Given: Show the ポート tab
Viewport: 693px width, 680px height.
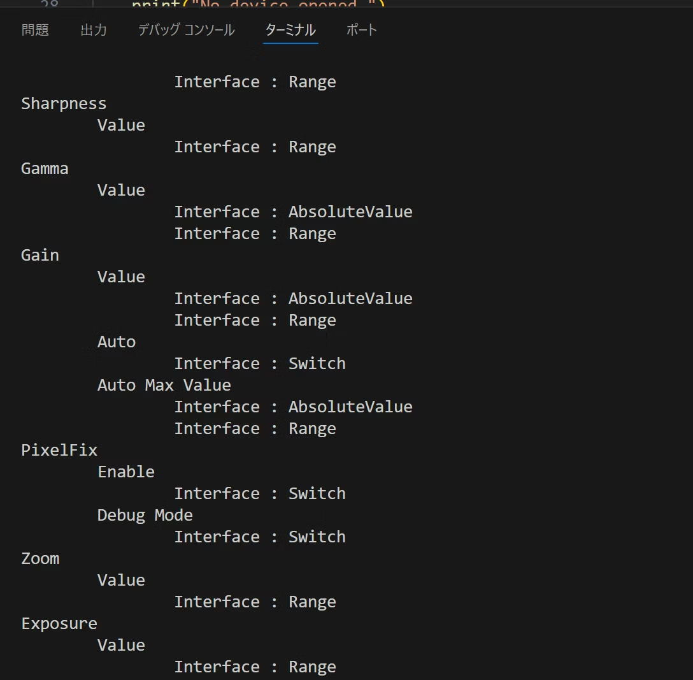Looking at the screenshot, I should coord(362,30).
